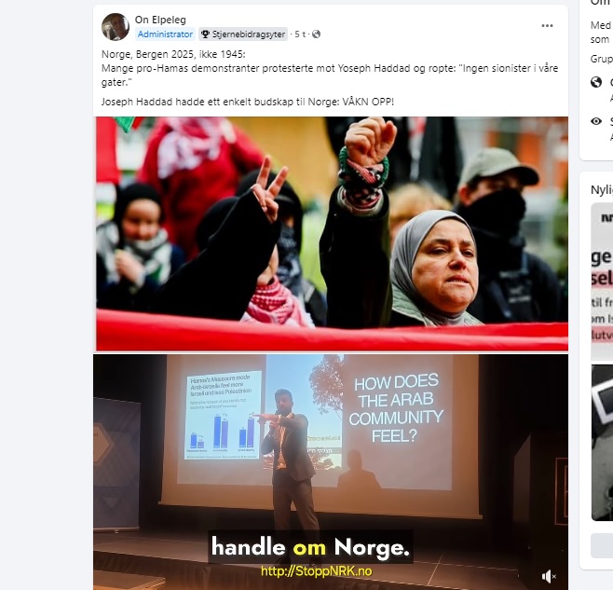Viewport: 613px width, 590px height.
Task: Click the trophy icon on Stjernebidragsyter badge
Action: [x=205, y=34]
